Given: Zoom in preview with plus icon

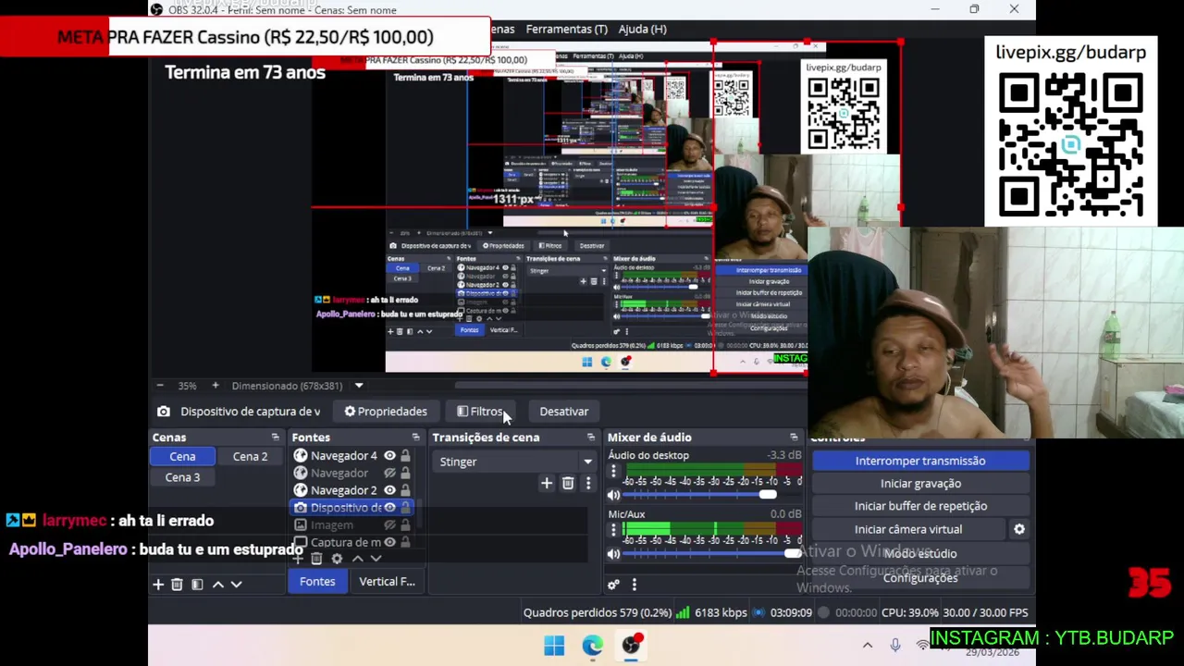Looking at the screenshot, I should coord(215,386).
